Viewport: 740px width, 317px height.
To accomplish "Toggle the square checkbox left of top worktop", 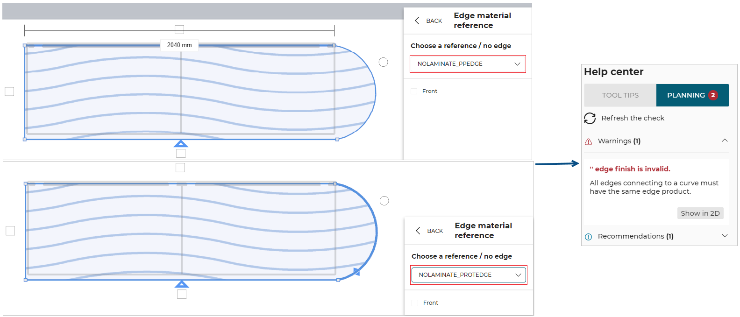I will 9,92.
